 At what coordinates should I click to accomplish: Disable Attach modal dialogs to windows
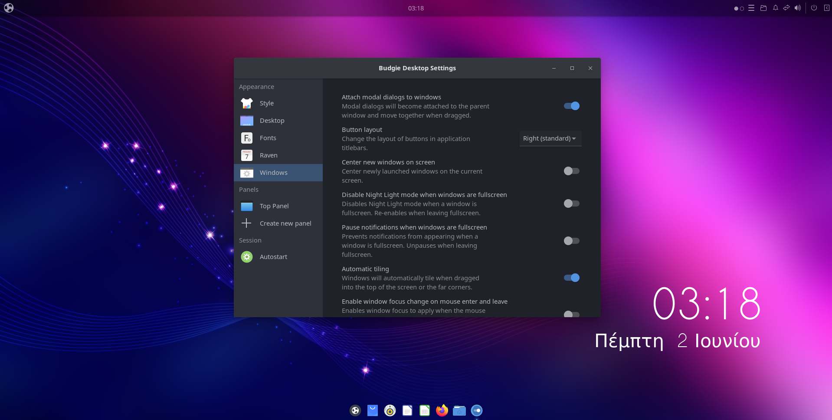(571, 106)
